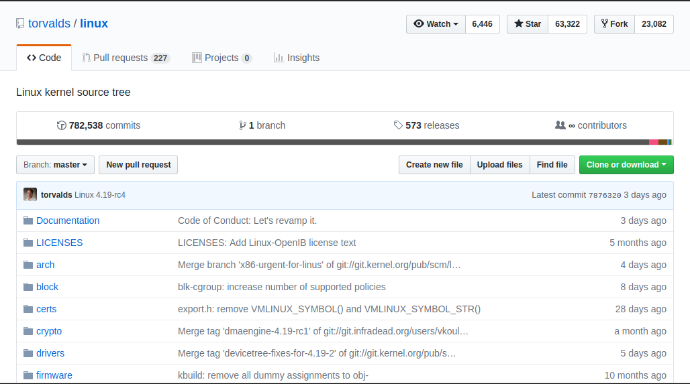This screenshot has width=690, height=384.
Task: Open the firmware folder link
Action: (x=54, y=375)
